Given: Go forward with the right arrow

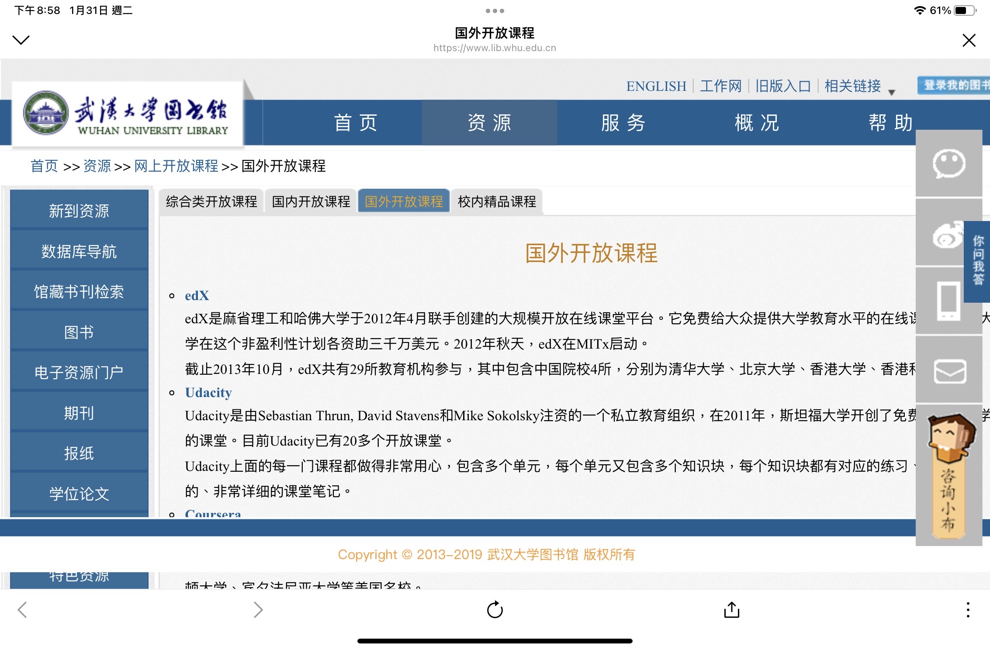Looking at the screenshot, I should tap(258, 610).
